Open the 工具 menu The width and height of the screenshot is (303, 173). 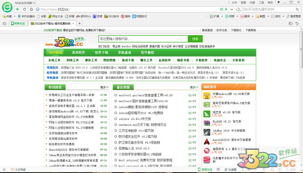pyautogui.click(x=261, y=3)
